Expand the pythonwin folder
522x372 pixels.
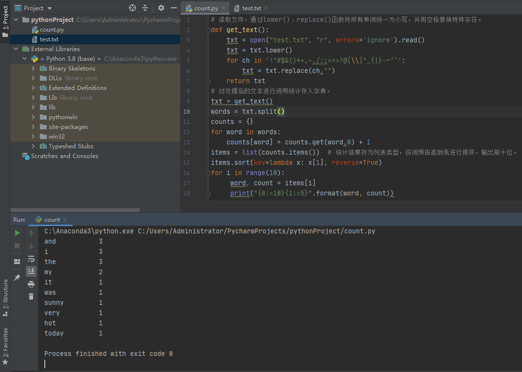point(33,117)
